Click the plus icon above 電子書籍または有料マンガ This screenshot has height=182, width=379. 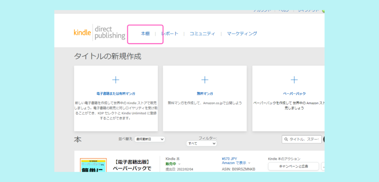(116, 80)
